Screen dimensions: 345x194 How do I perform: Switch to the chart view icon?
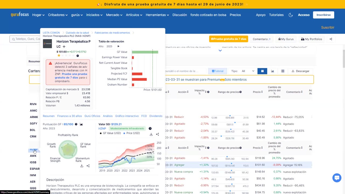point(272,71)
